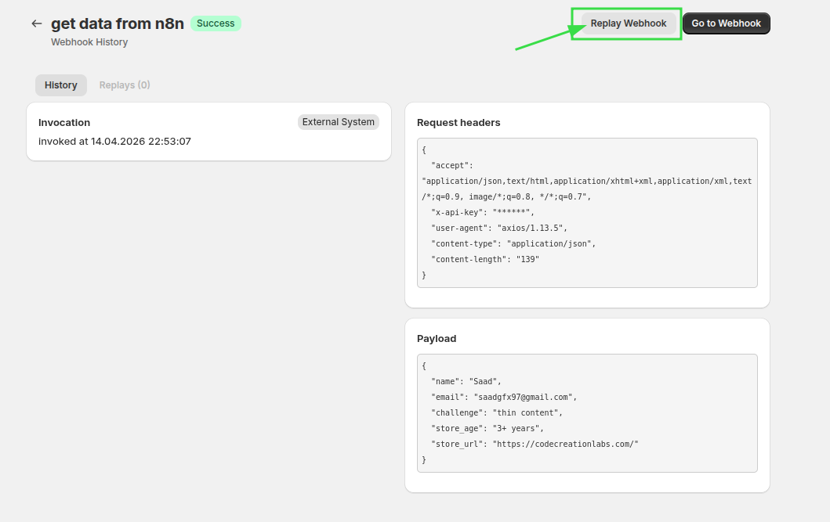This screenshot has height=522, width=830.
Task: Click the green Success status badge
Action: [x=216, y=23]
